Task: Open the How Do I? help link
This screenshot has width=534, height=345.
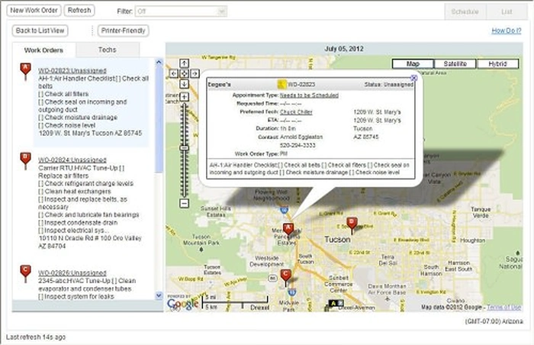Action: click(506, 31)
